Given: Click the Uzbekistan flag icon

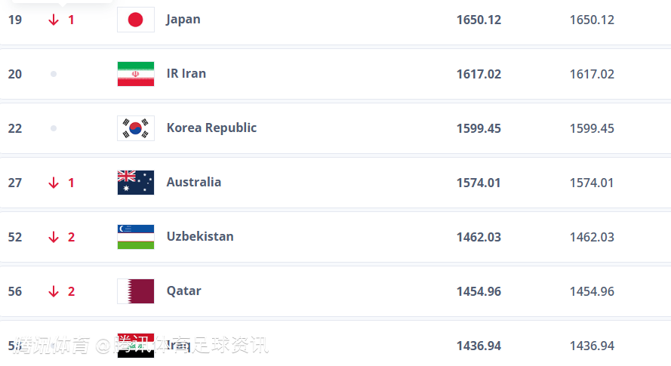Looking at the screenshot, I should click(x=136, y=237).
